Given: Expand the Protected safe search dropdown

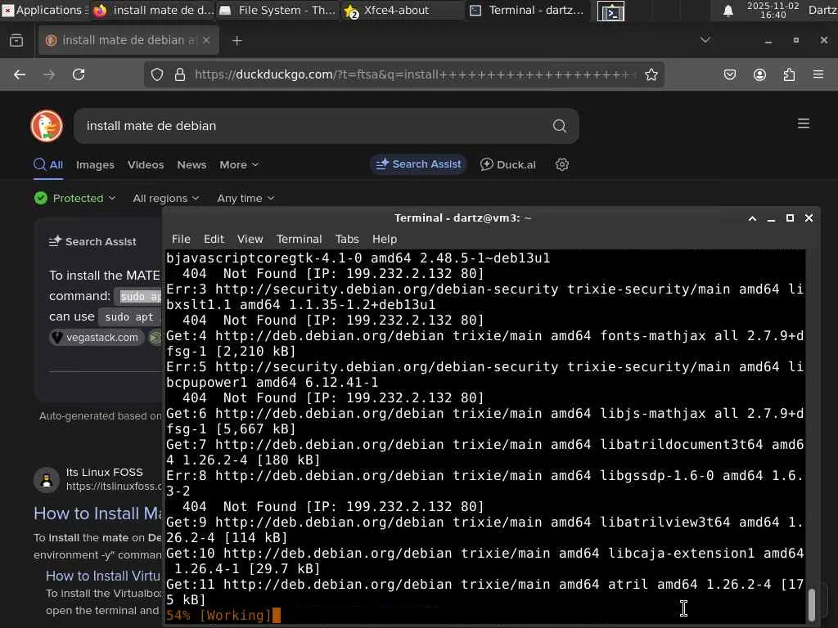Looking at the screenshot, I should 74,198.
